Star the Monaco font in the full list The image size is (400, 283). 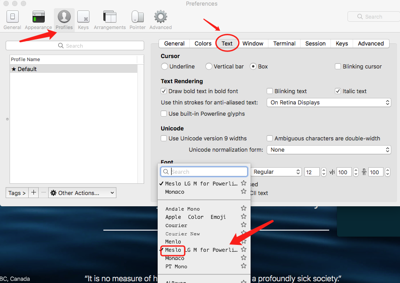click(244, 257)
